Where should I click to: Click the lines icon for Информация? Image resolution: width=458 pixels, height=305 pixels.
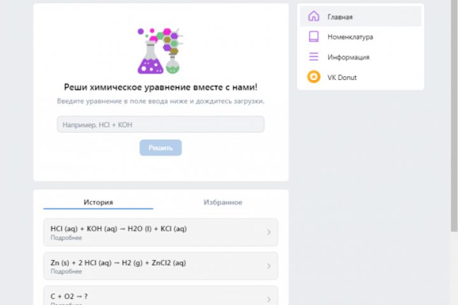pyautogui.click(x=314, y=57)
